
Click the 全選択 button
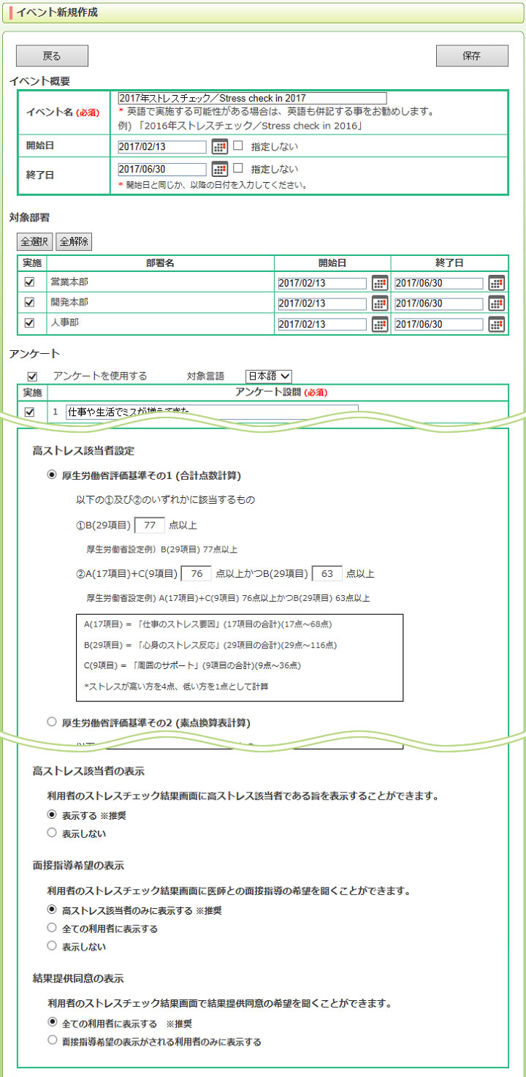coord(34,241)
